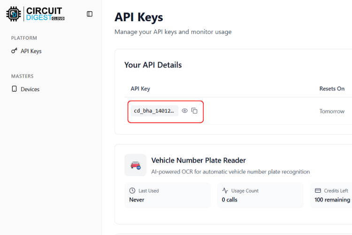Collapse the sidebar with the panel icon
The width and height of the screenshot is (352, 235).
pyautogui.click(x=90, y=14)
